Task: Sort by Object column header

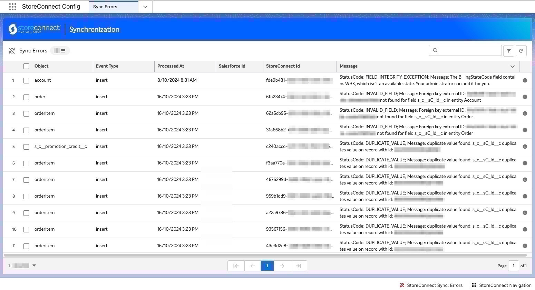Action: tap(41, 66)
